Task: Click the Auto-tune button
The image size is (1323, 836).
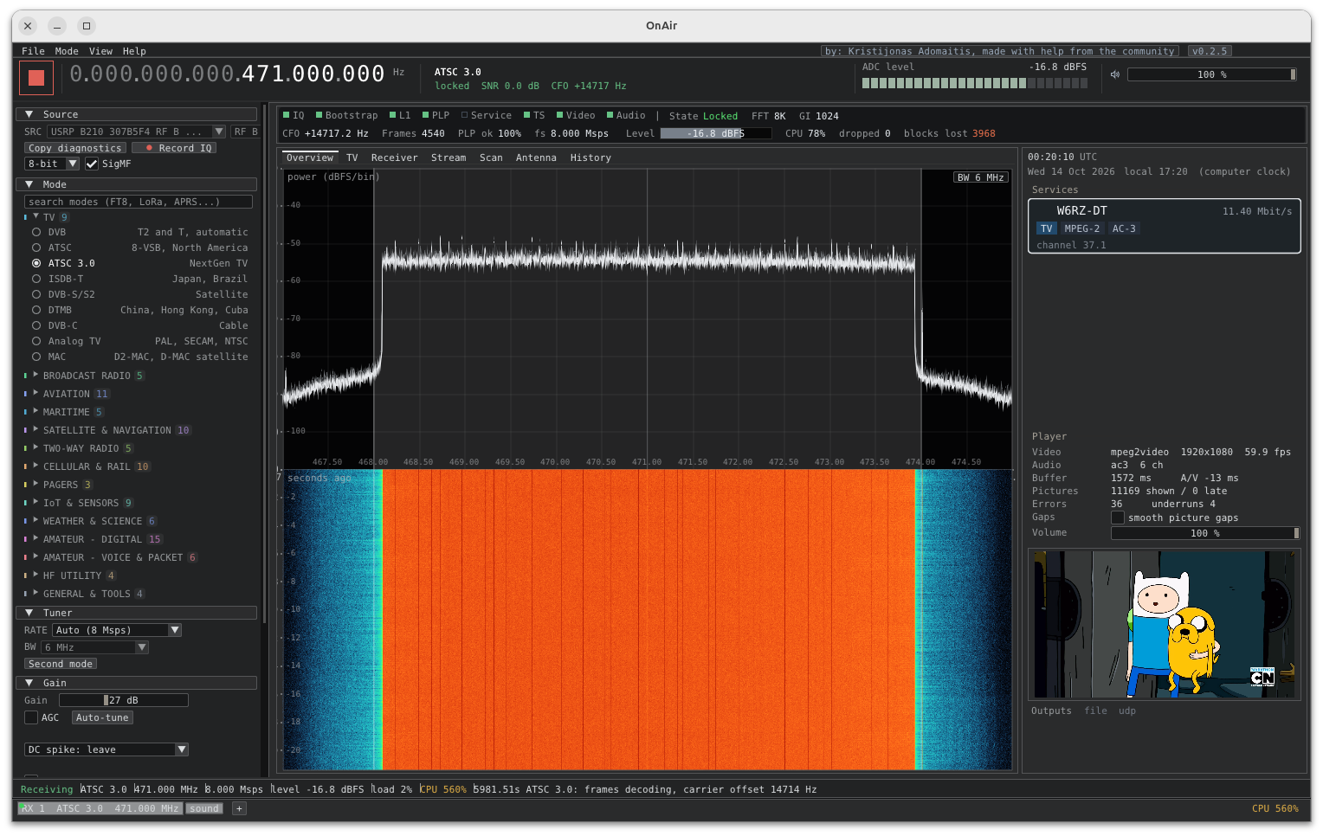Action: coord(102,717)
